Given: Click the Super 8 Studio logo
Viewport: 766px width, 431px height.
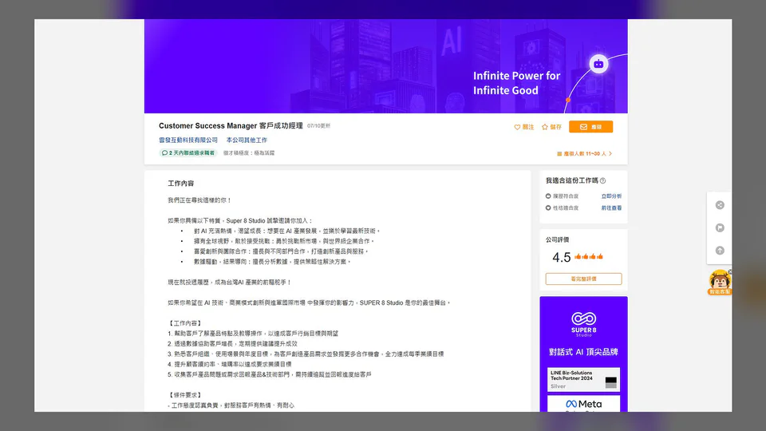Looking at the screenshot, I should click(583, 325).
